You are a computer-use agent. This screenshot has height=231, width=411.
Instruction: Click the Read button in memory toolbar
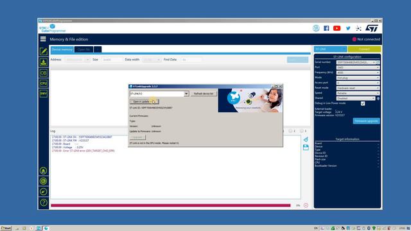tap(297, 60)
